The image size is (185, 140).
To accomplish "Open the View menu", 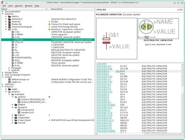I will 11,6.
